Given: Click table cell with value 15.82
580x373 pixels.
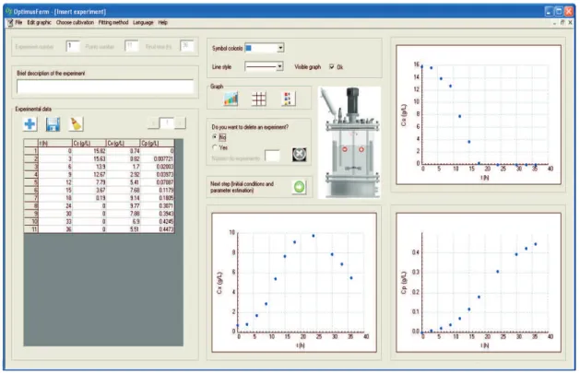Looking at the screenshot, I should point(89,151).
